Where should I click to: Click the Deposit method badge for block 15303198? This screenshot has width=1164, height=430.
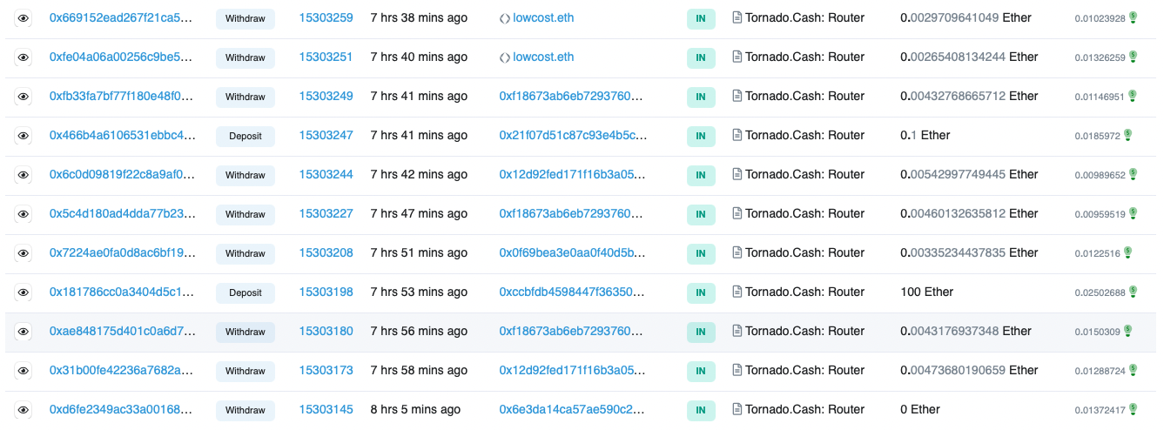point(246,293)
